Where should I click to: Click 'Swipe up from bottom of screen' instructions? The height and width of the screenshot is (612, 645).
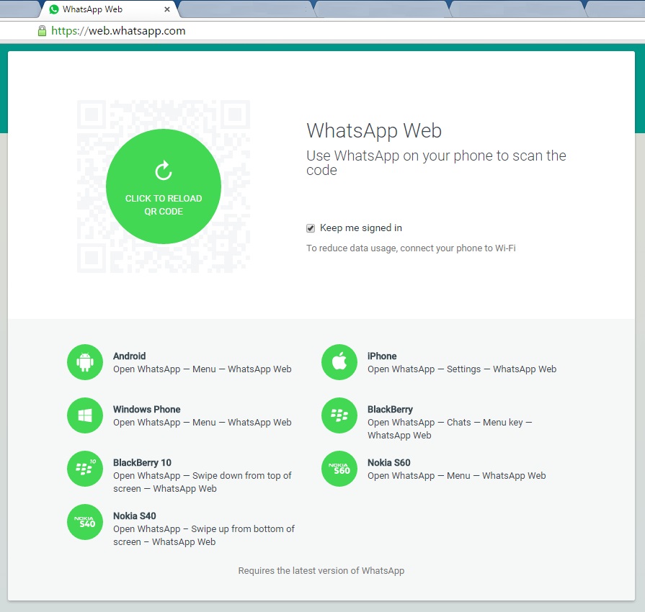click(204, 535)
